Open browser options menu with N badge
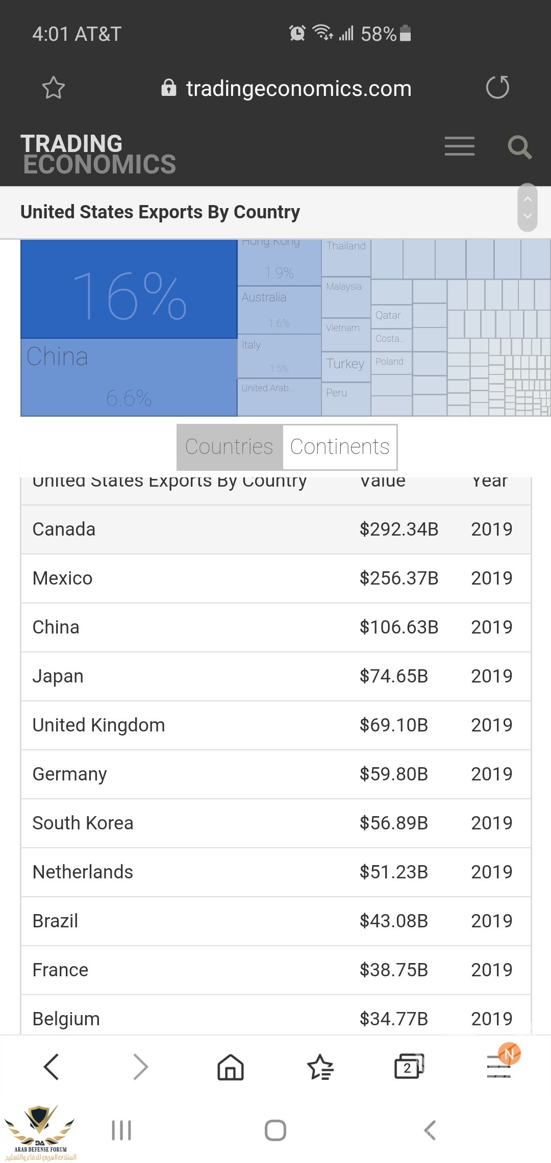Viewport: 551px width, 1163px height. pyautogui.click(x=499, y=1066)
